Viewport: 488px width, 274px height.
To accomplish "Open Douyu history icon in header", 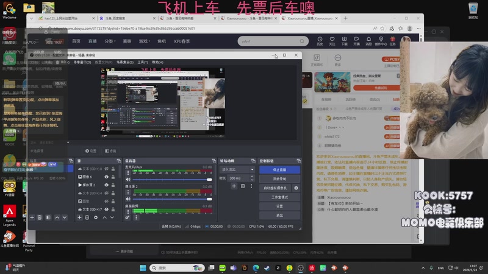I will coord(320,41).
